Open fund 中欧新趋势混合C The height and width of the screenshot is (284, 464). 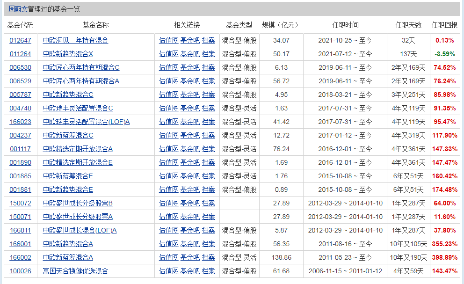pos(68,95)
